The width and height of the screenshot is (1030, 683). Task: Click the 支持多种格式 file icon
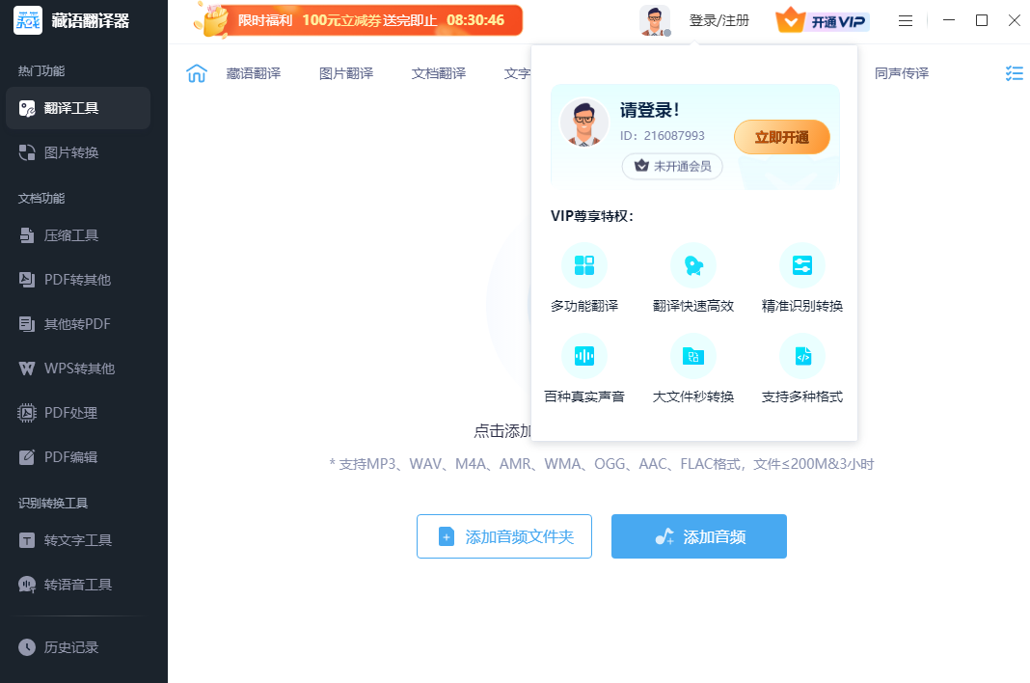pos(802,356)
